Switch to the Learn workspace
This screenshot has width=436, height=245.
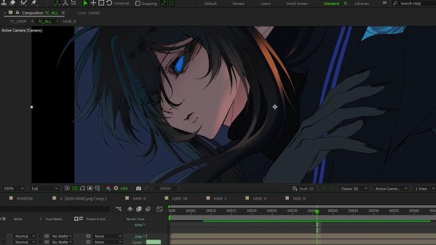coord(266,4)
